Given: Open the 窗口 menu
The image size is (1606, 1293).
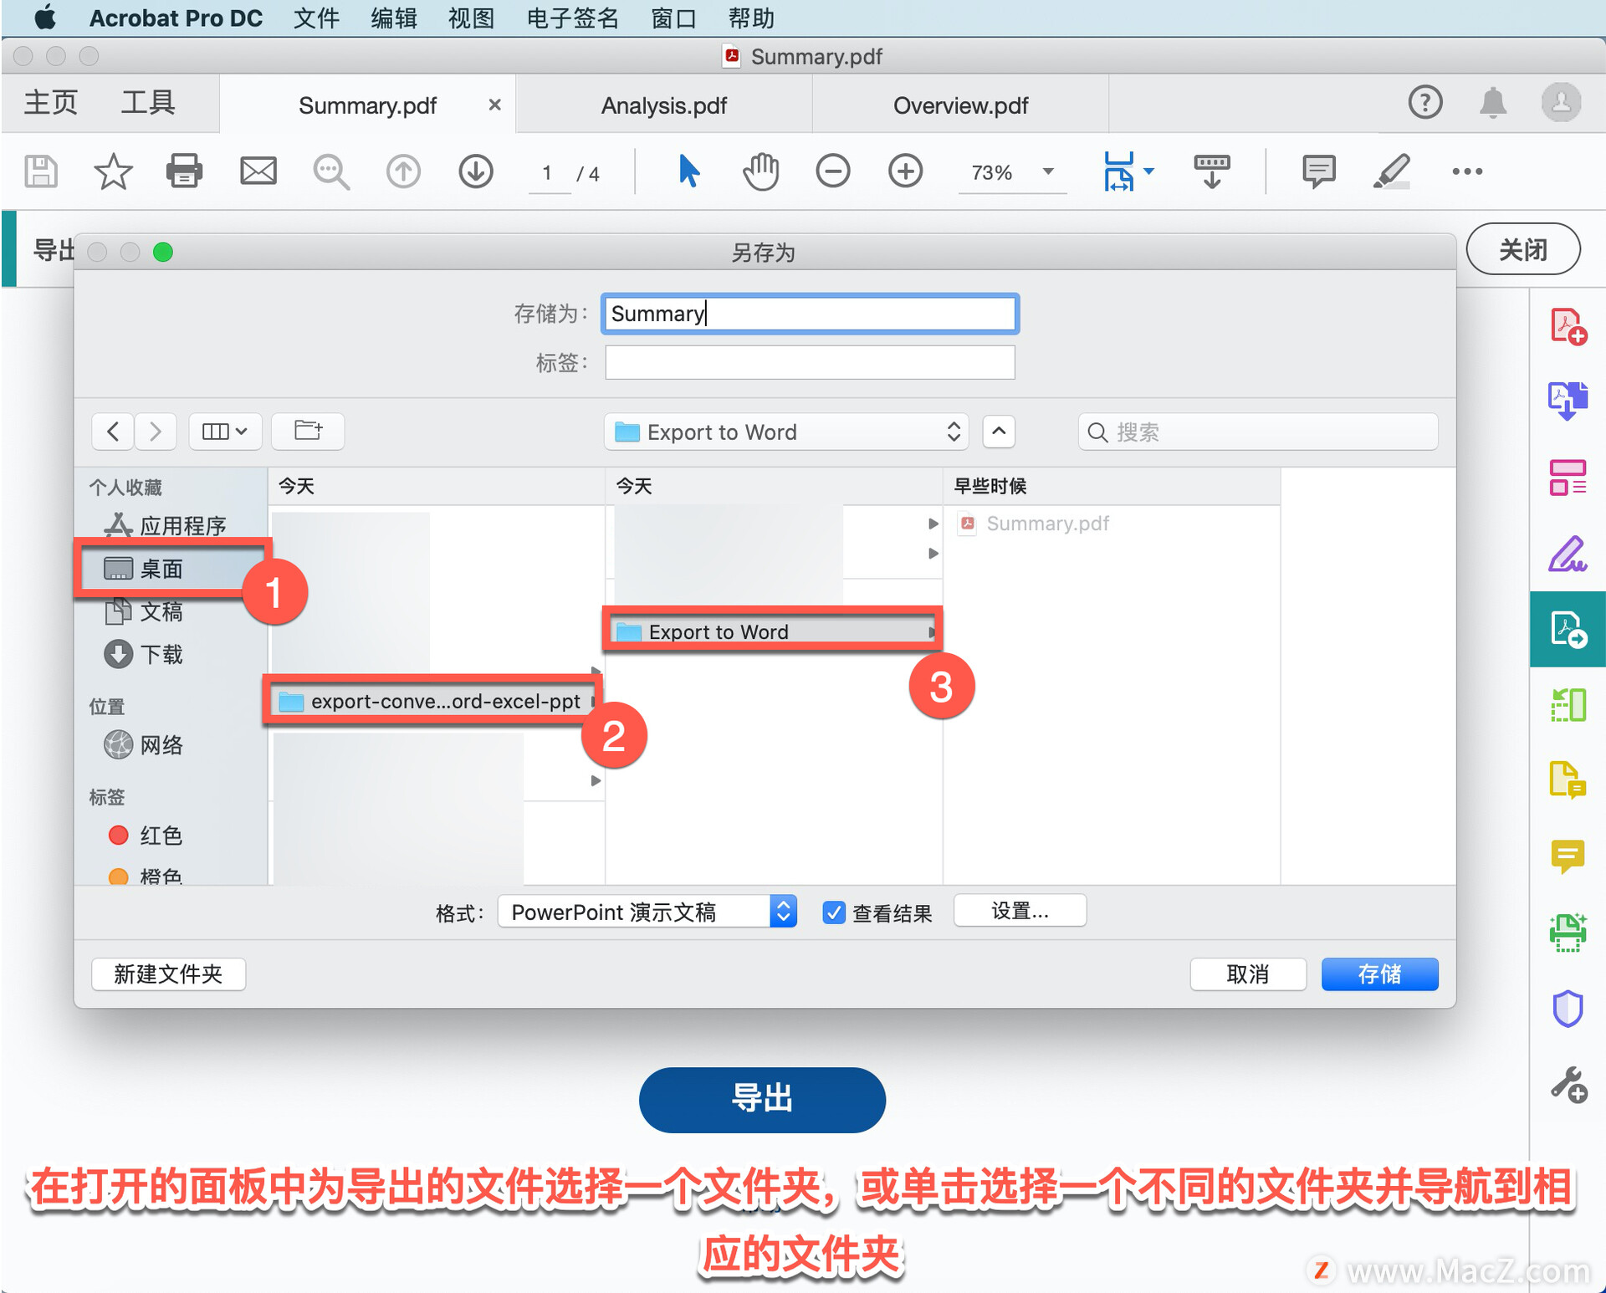Looking at the screenshot, I should tap(673, 18).
